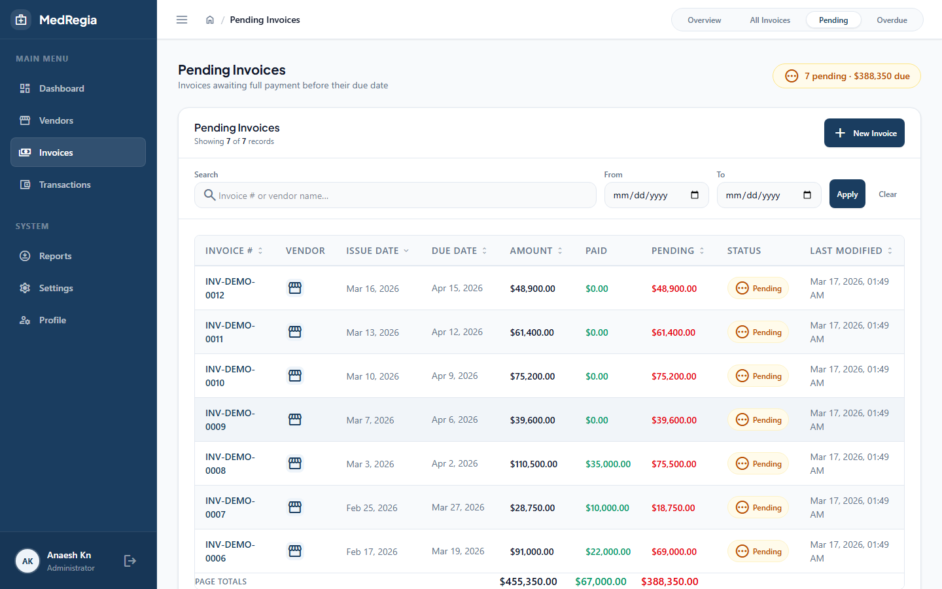The height and width of the screenshot is (589, 942).
Task: Sort by Amount column
Action: [x=536, y=251]
